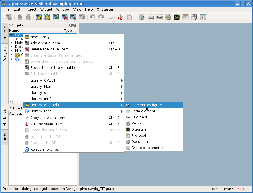
Task: Select the Form element toolbar icon
Action: pos(151,17)
